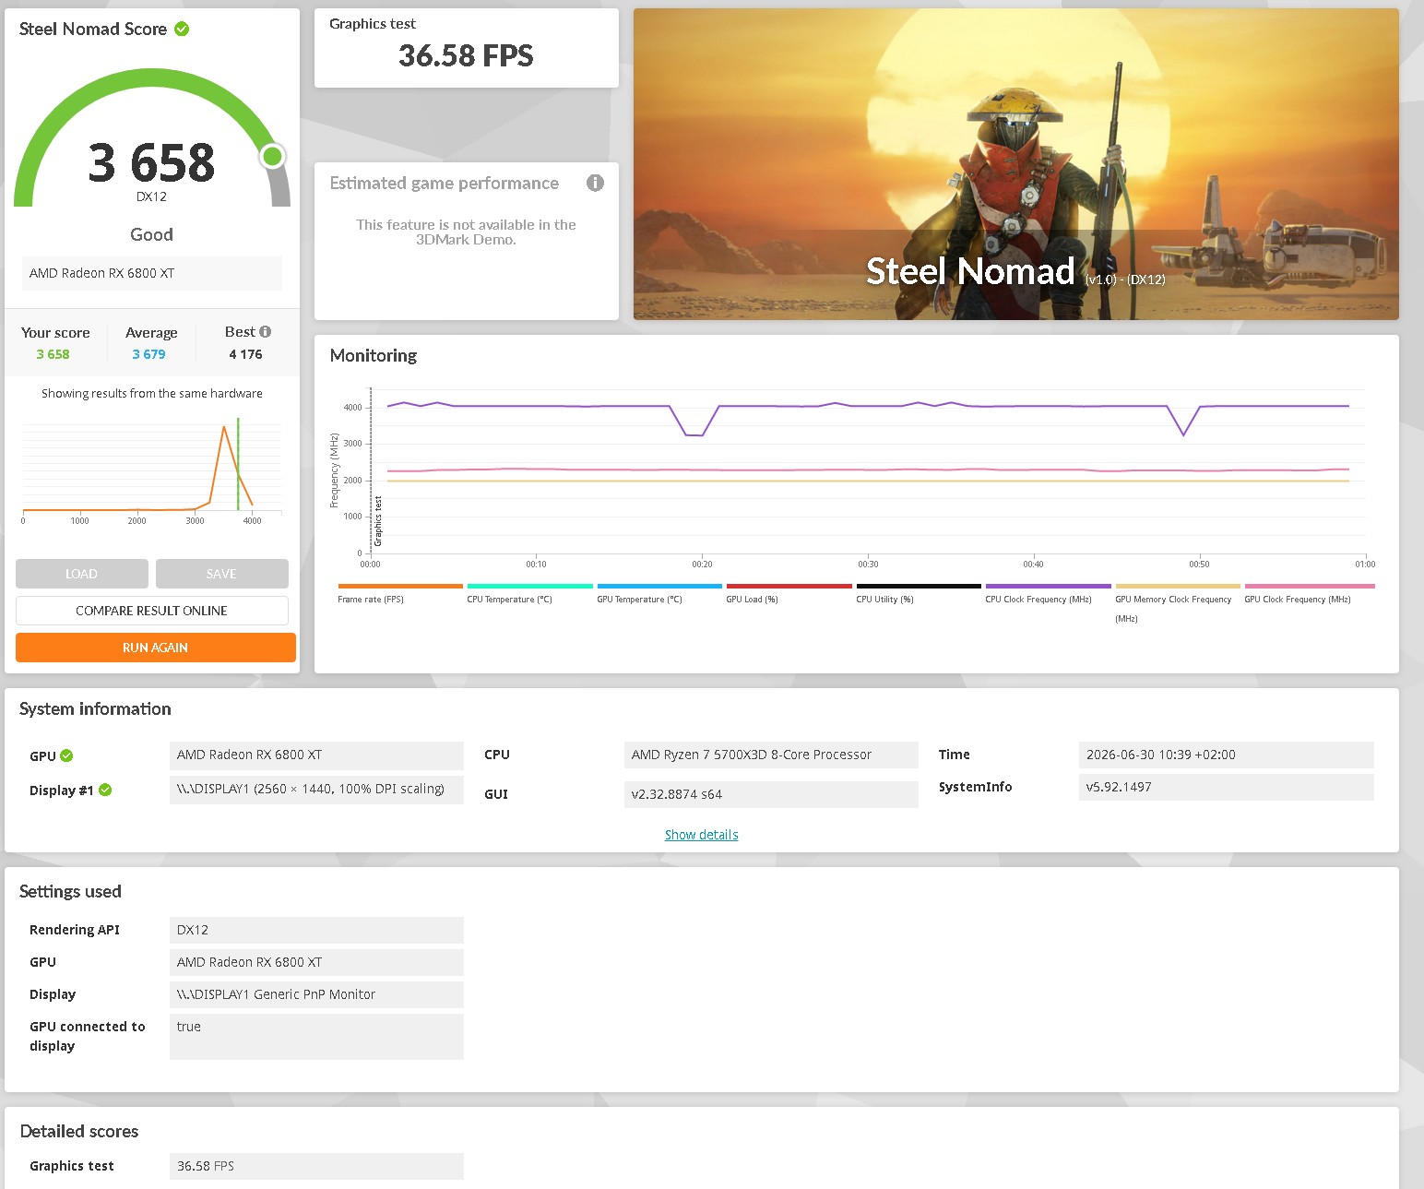Click the System information heading
The height and width of the screenshot is (1189, 1424).
coord(95,708)
